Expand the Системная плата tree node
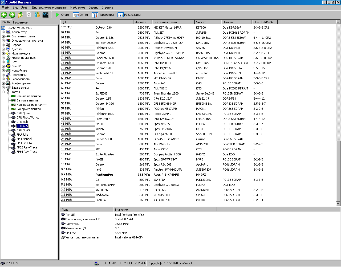The height and width of the screenshot is (267, 341). pos(3,36)
